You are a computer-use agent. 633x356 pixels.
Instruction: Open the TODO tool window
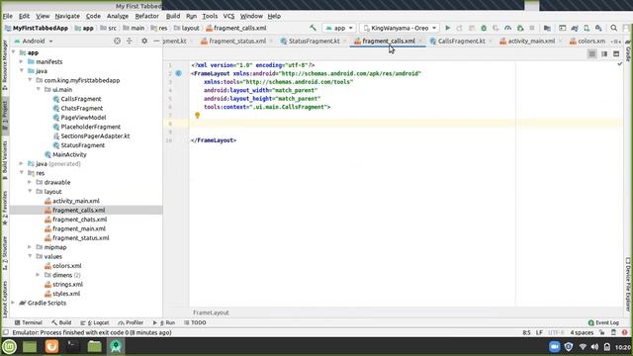click(x=195, y=323)
